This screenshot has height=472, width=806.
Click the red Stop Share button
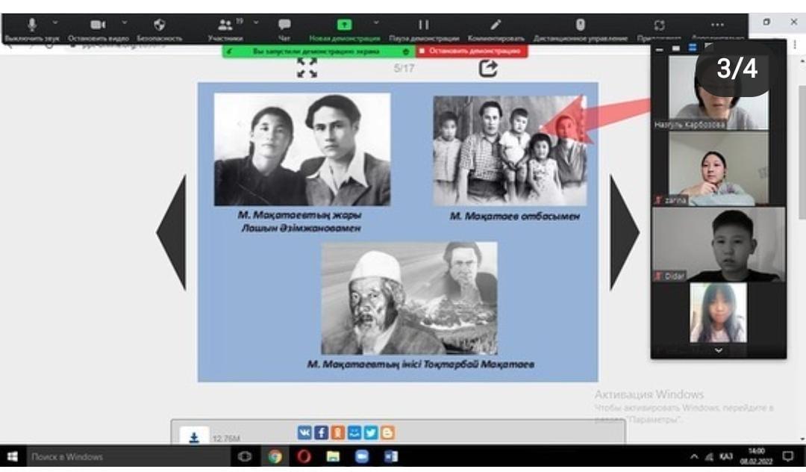pos(471,52)
